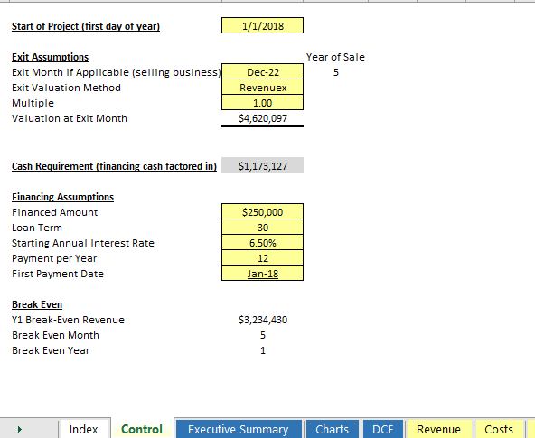Image resolution: width=535 pixels, height=438 pixels.
Task: Open the Executive Summary sheet tab
Action: pyautogui.click(x=239, y=429)
